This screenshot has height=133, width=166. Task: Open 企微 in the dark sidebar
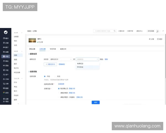point(6,84)
